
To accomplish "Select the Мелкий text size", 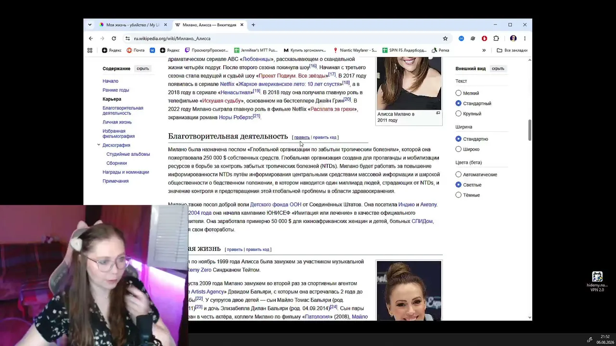I will 458,93.
